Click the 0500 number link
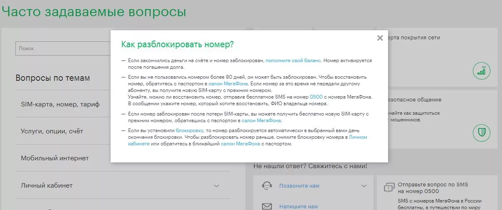The image size is (502, 210). pos(316,97)
